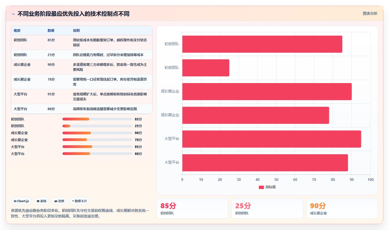Click the page title 不同业务阶段最应优先投入的技术控制点不同
Screen dimensions: 389x230
pos(73,14)
